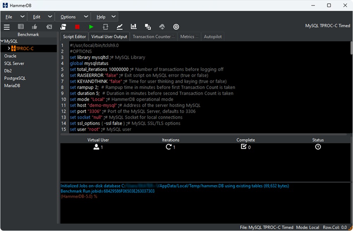Click line 5 total_iterations 10000000
The height and width of the screenshot is (231, 353).
tap(146, 69)
